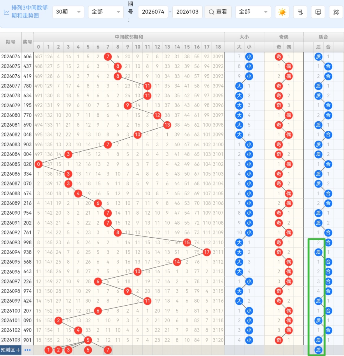Click the 预测区 plus button
The image size is (344, 356).
[11, 350]
